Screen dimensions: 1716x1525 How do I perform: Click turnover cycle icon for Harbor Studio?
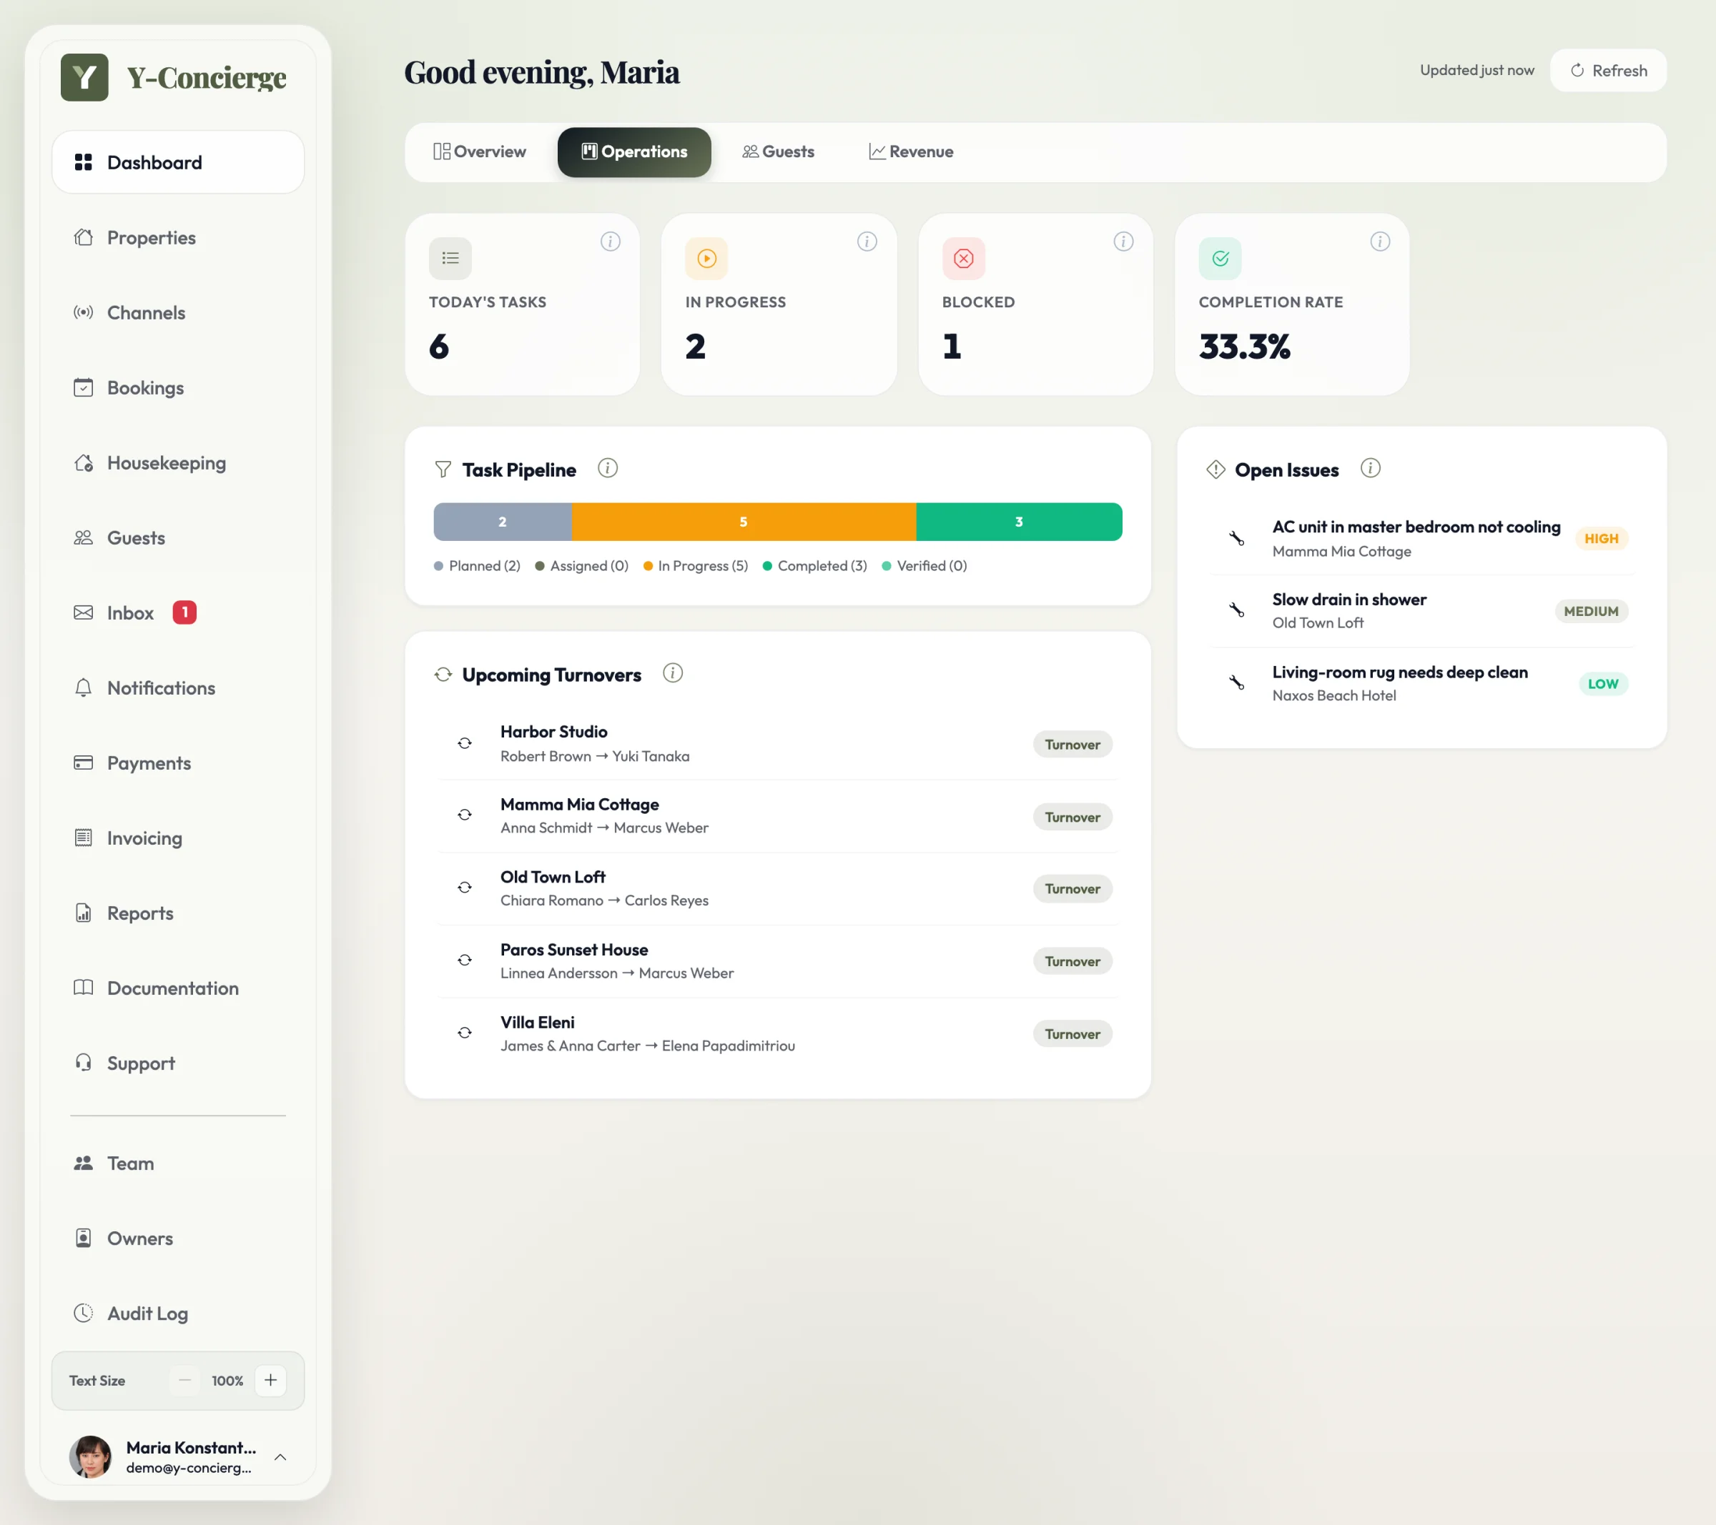point(464,742)
